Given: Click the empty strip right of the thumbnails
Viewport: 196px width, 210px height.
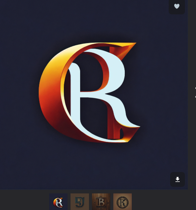Looking at the screenshot, I should tap(164, 200).
